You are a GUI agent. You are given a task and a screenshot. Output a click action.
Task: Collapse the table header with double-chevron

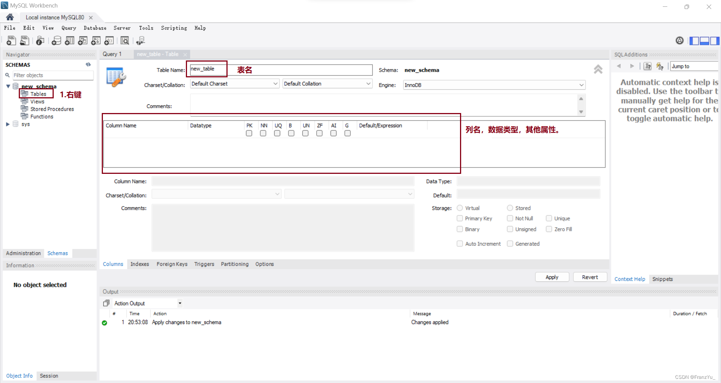click(x=598, y=69)
